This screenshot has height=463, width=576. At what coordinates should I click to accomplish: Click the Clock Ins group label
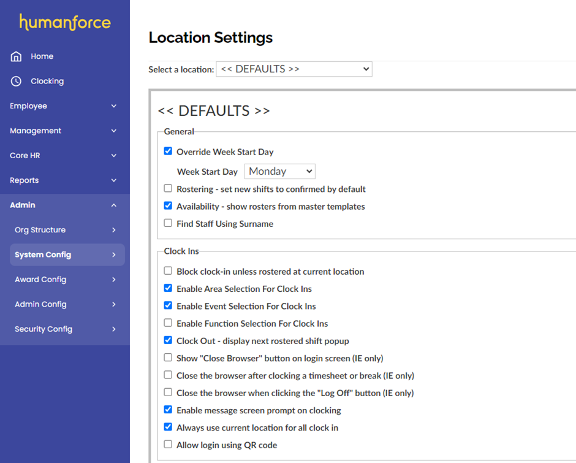pyautogui.click(x=181, y=251)
